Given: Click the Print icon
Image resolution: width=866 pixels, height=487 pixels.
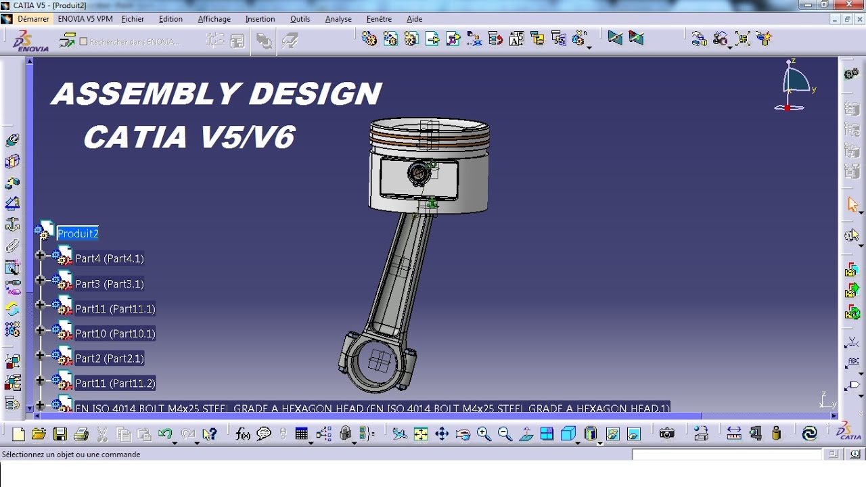Looking at the screenshot, I should click(x=81, y=434).
